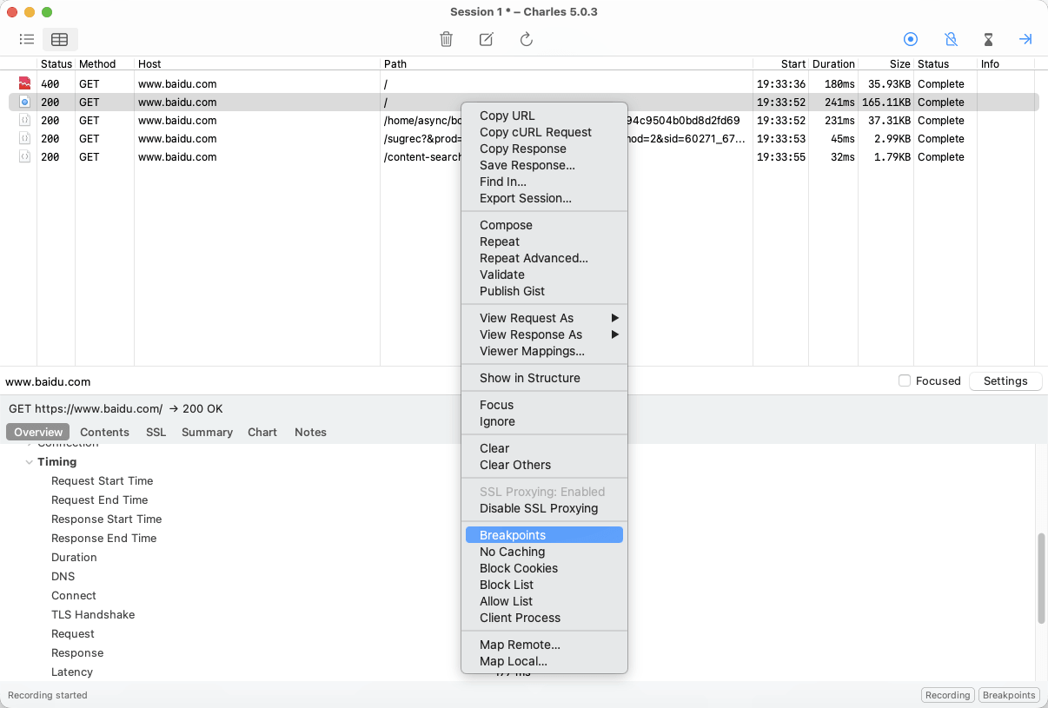This screenshot has width=1048, height=708.
Task: Click the compose pencil icon
Action: pyautogui.click(x=487, y=39)
